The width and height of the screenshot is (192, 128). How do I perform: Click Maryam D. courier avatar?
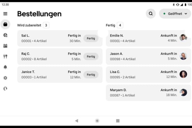click(x=183, y=93)
